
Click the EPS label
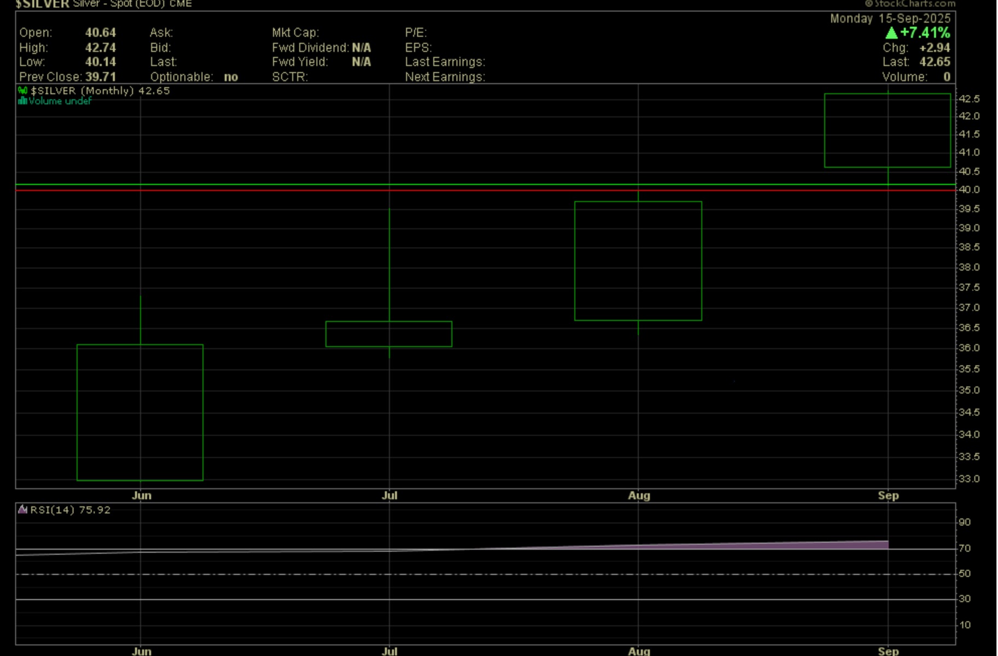[x=418, y=48]
